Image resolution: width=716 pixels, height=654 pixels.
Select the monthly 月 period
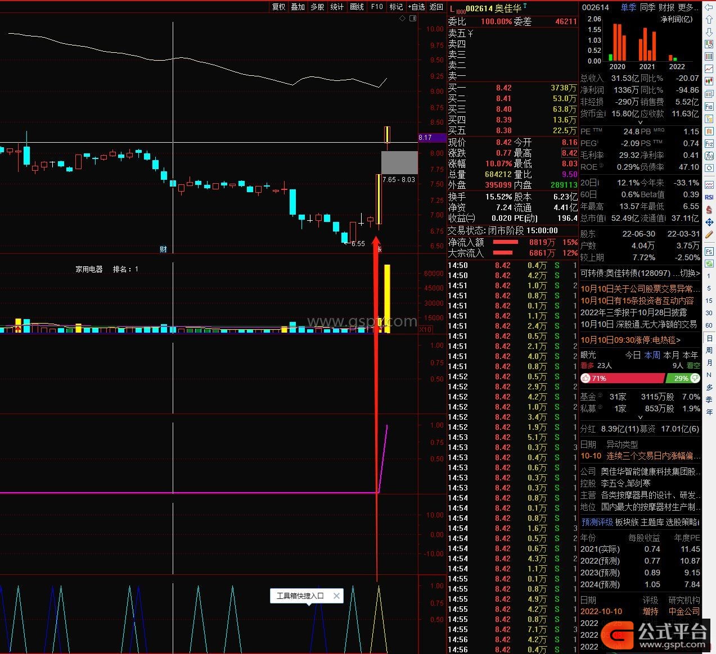[709, 363]
